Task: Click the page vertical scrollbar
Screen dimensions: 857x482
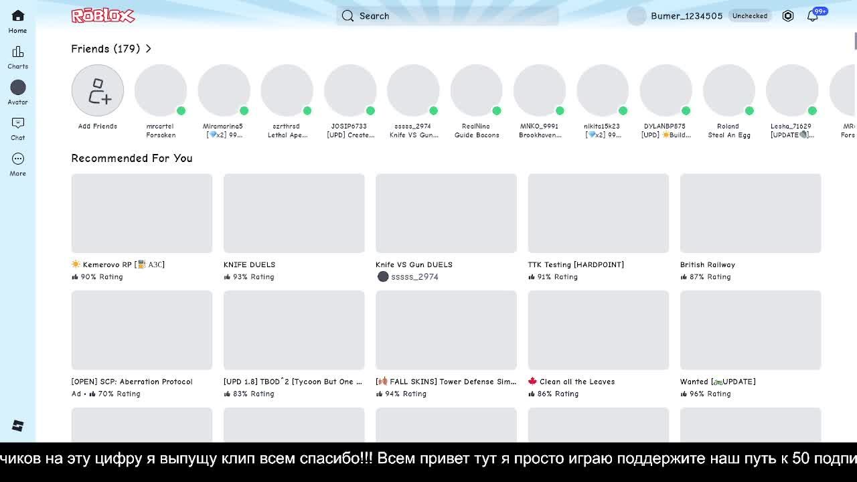Action: pos(855,40)
